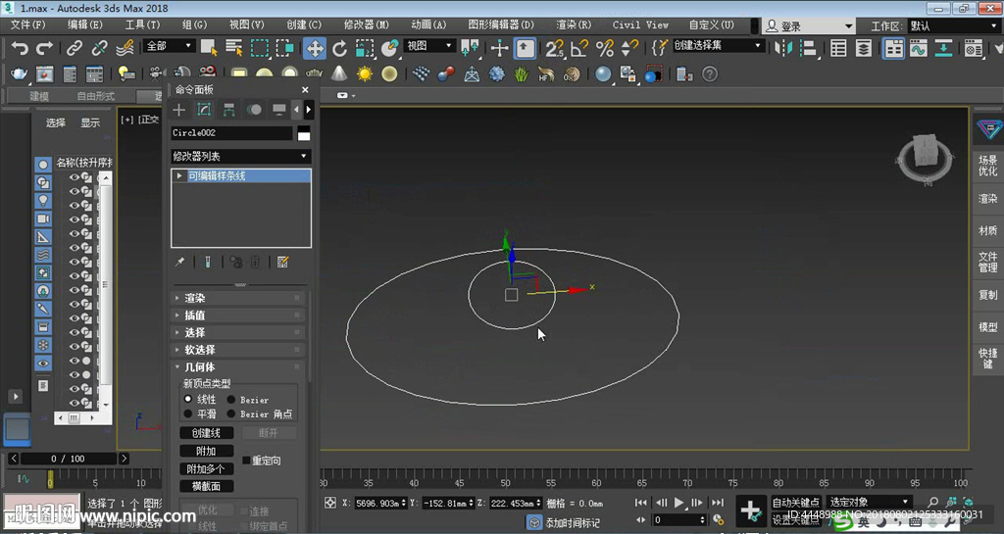This screenshot has width=1004, height=534.
Task: Click the Pin Stack icon
Action: coord(180,263)
